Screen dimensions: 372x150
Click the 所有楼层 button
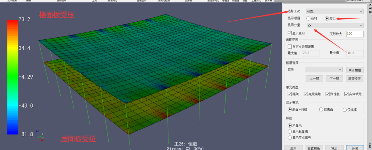(355, 70)
